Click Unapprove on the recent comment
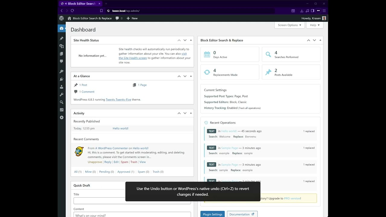The width and height of the screenshot is (386, 217). [95, 162]
